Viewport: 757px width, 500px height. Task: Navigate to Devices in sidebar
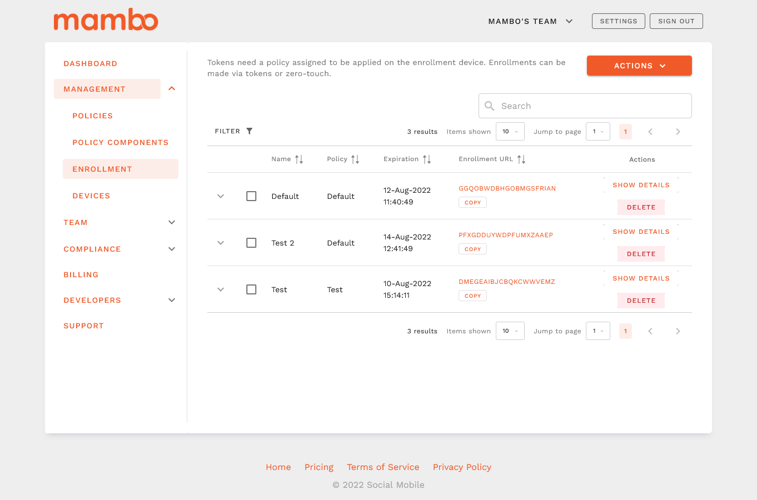click(x=91, y=196)
